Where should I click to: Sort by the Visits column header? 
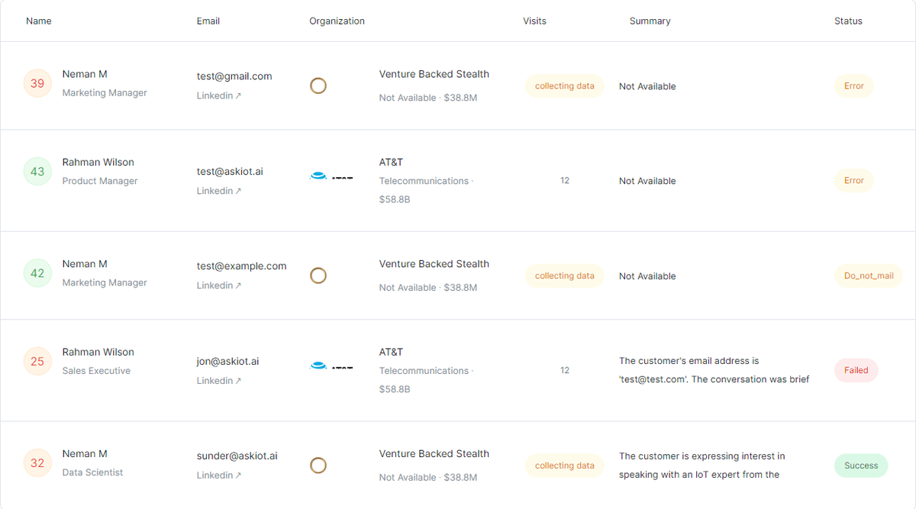534,21
